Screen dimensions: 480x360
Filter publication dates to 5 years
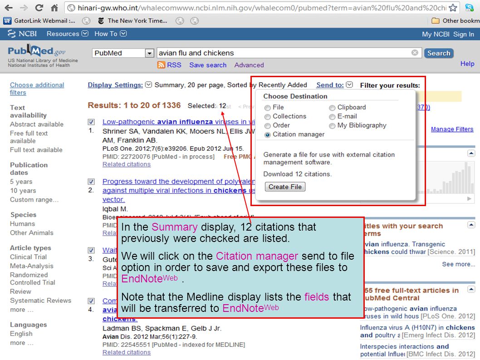click(21, 182)
